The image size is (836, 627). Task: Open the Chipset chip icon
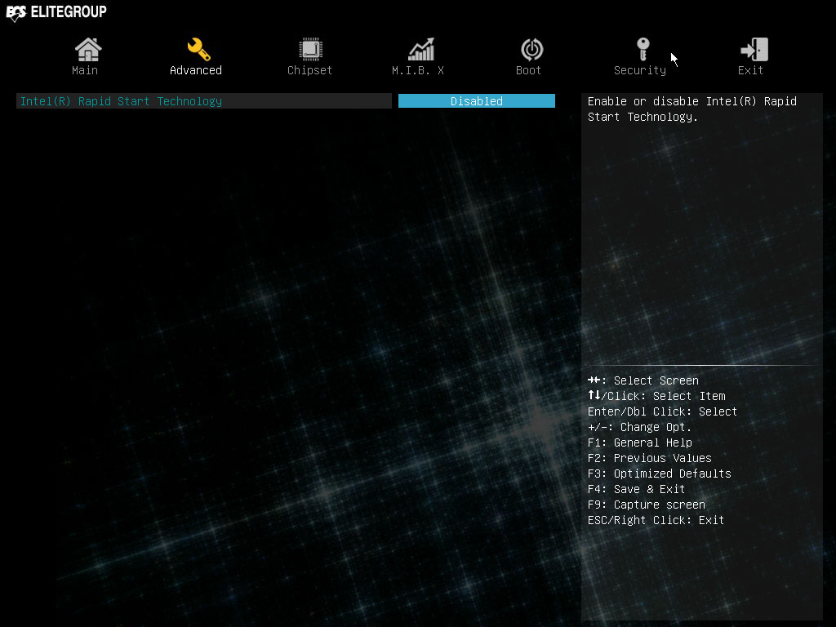310,50
